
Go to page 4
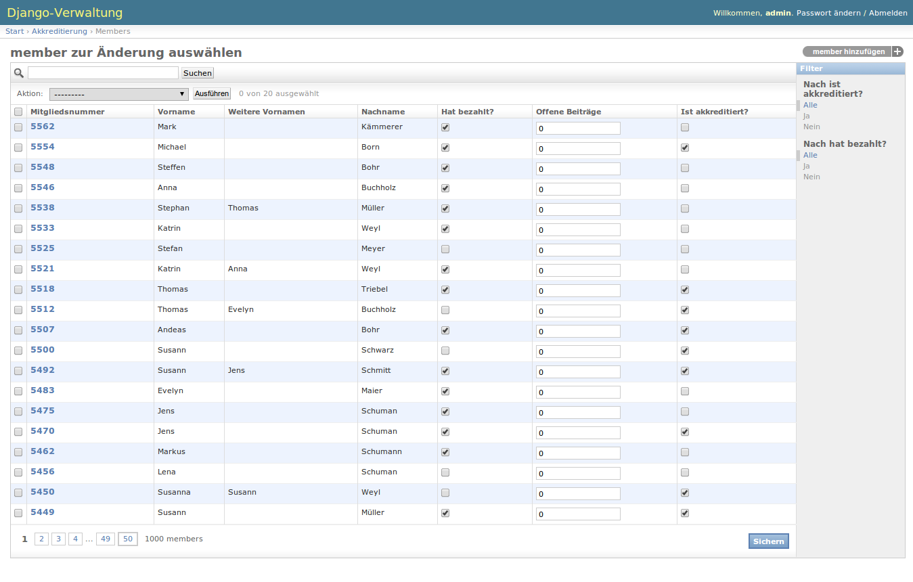(x=75, y=539)
